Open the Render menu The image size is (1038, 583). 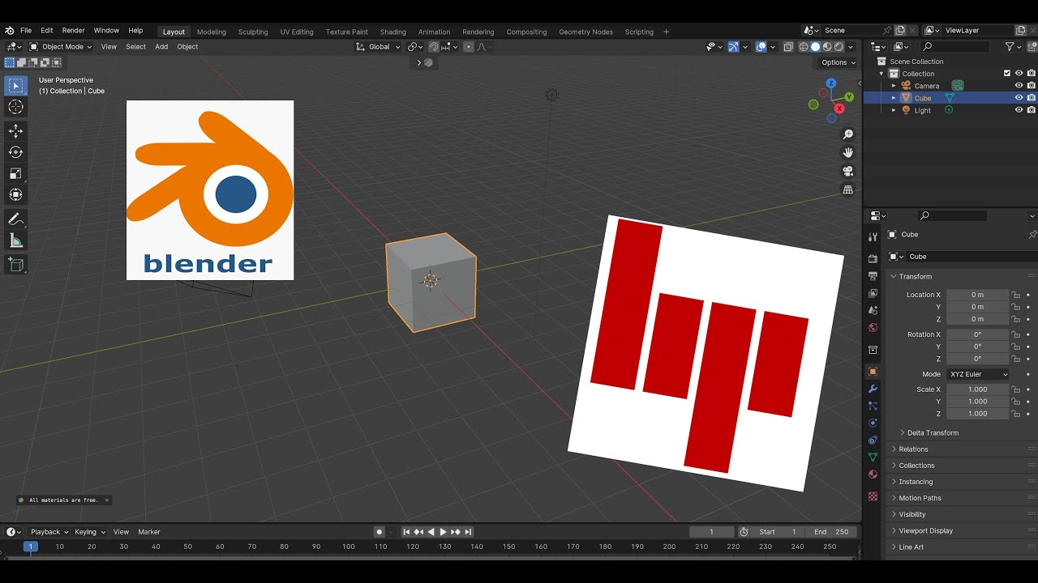click(x=73, y=31)
